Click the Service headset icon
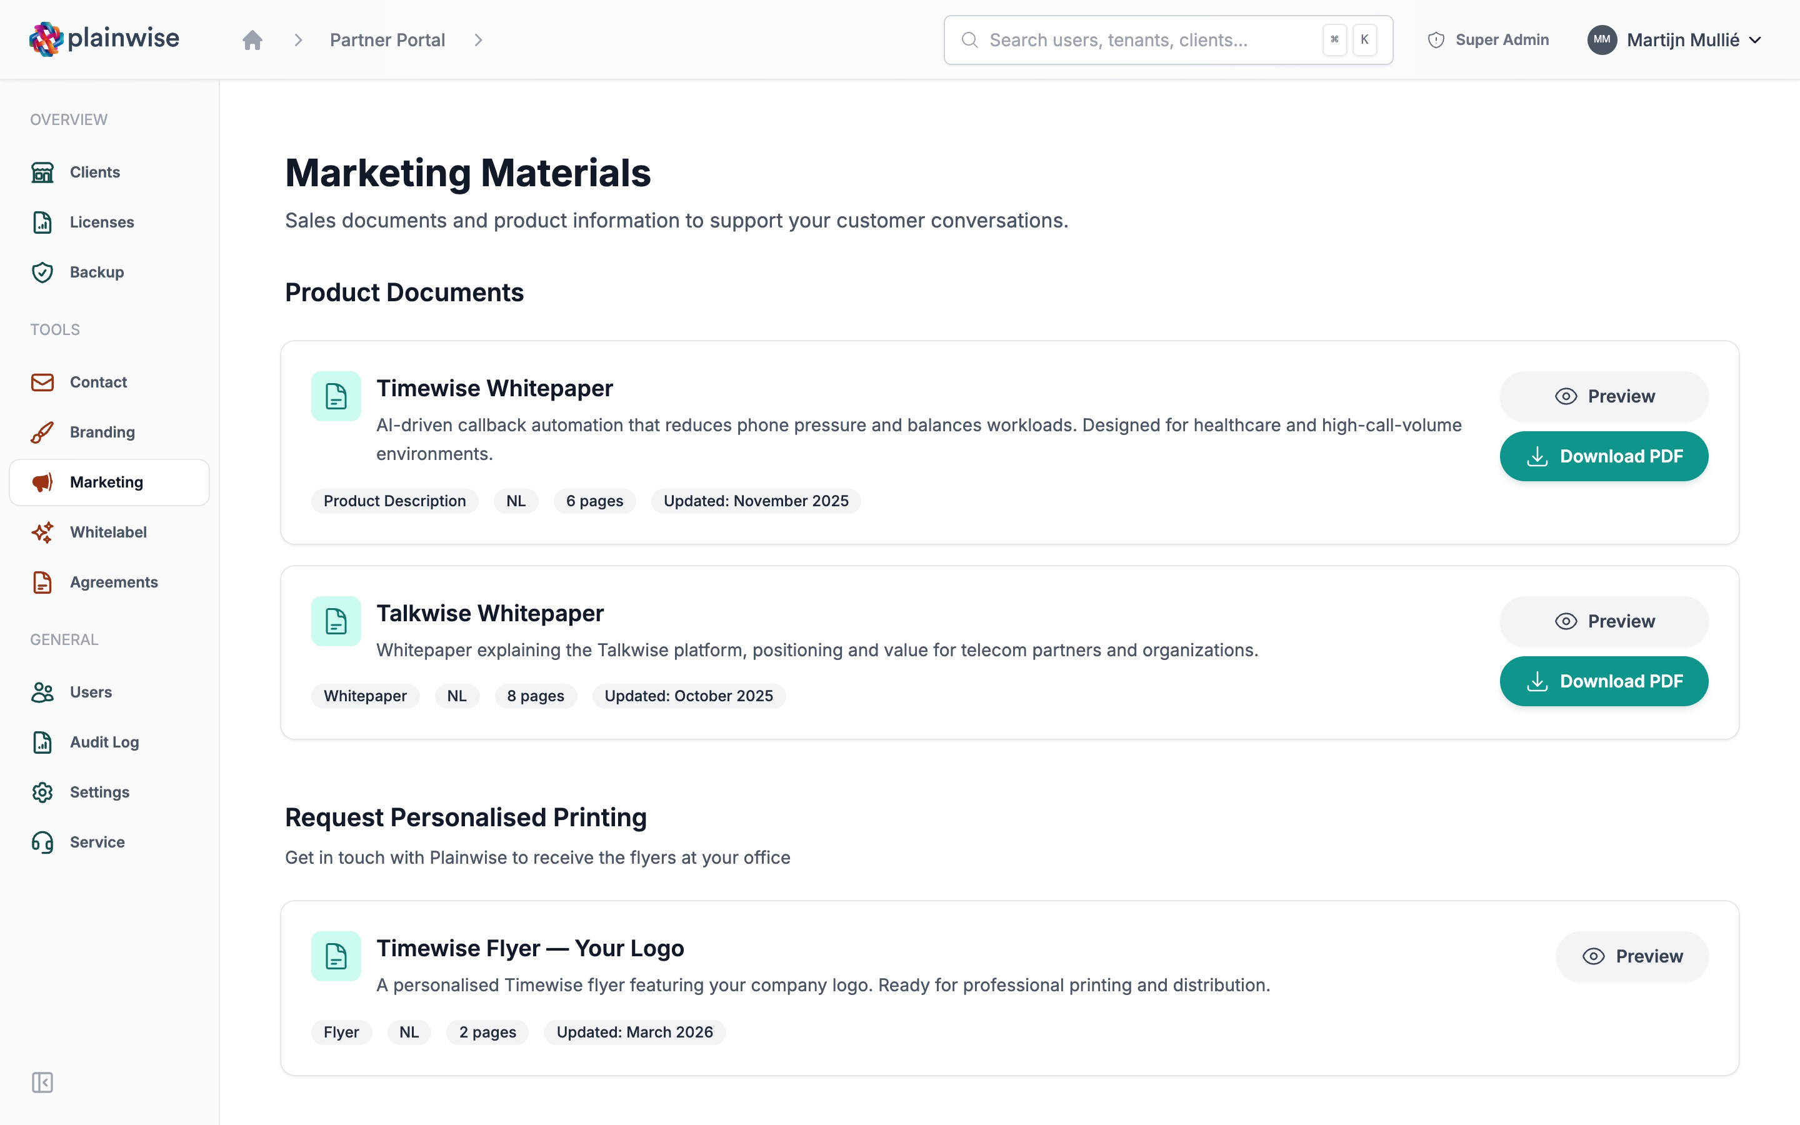Screen dimensions: 1800x1125 (x=42, y=841)
